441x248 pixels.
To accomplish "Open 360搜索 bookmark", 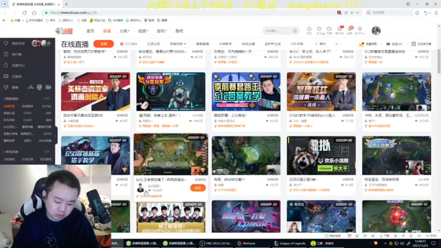I will click(x=115, y=20).
